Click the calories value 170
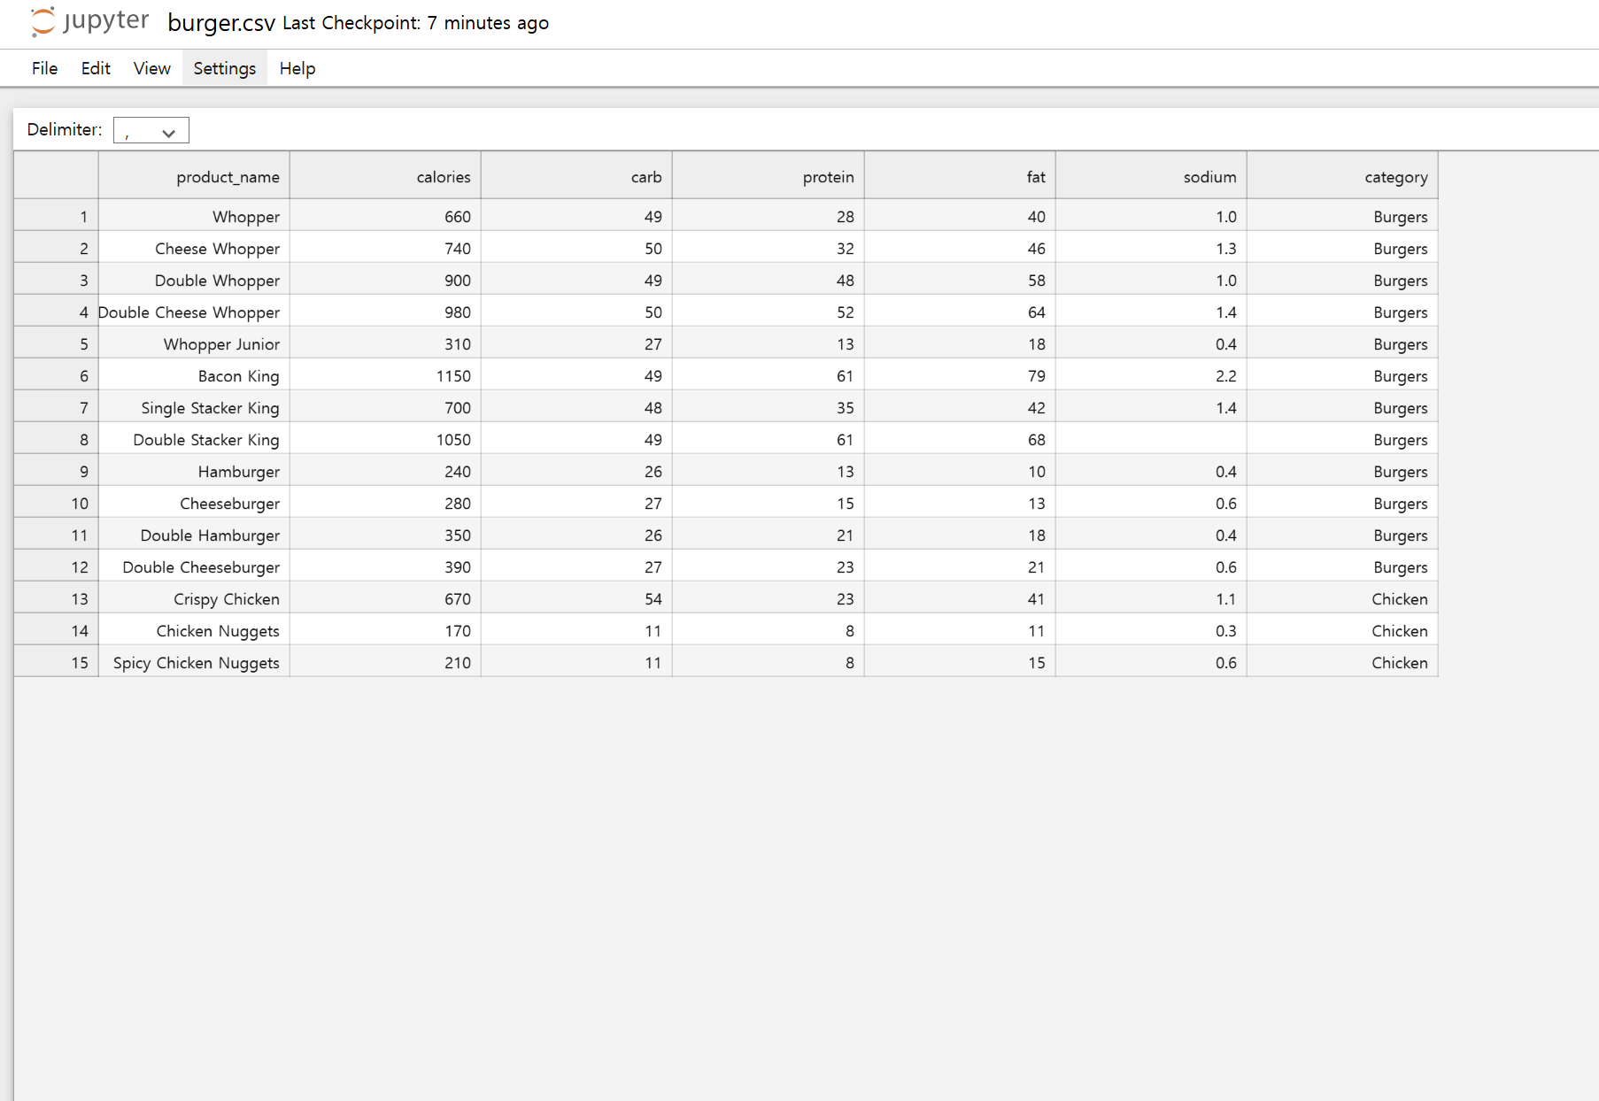 [x=385, y=630]
